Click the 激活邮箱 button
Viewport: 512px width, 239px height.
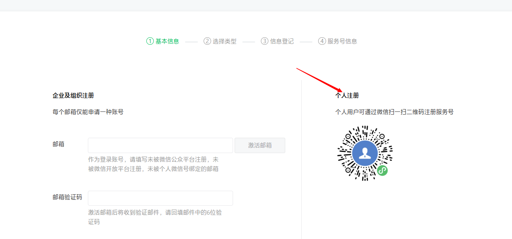(260, 145)
